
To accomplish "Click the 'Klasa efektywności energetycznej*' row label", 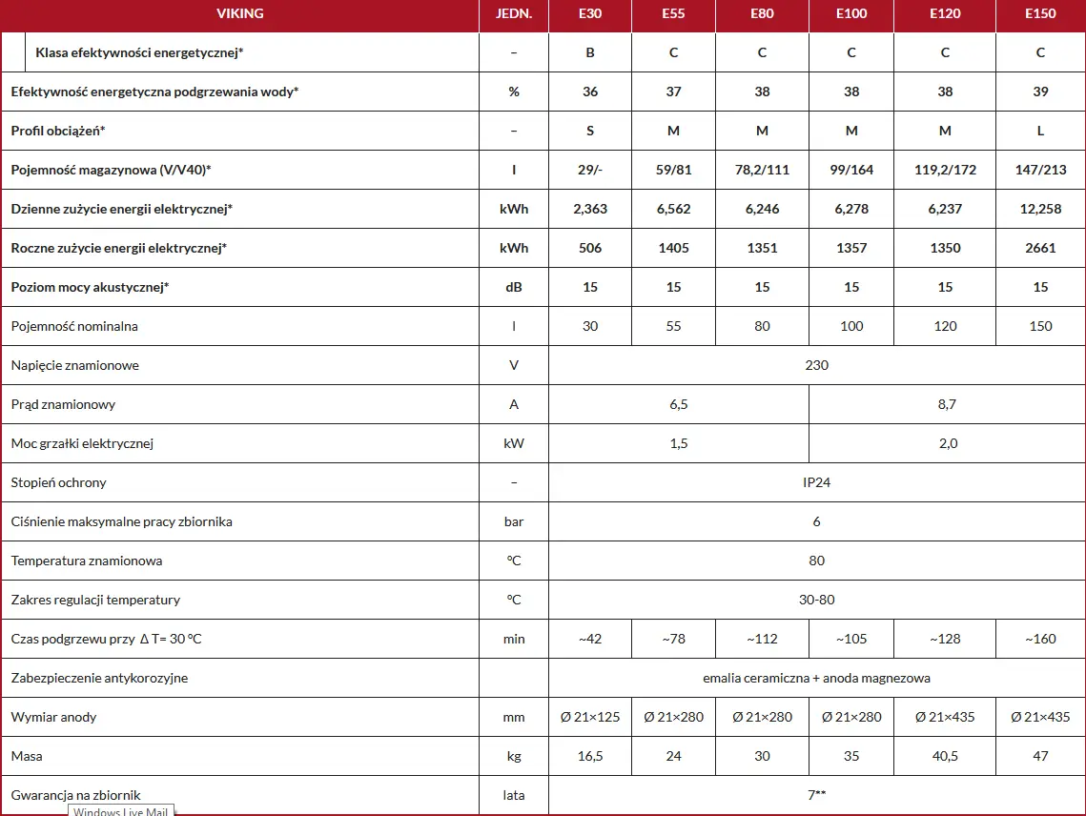I will coord(139,52).
